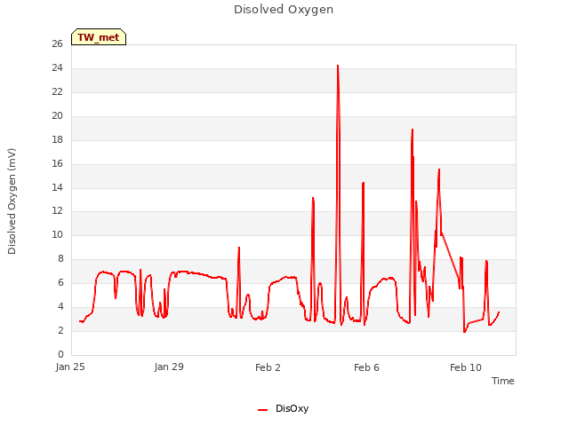Image resolution: width=569 pixels, height=426 pixels.
Task: Click the Disolved Oxygen chart title
Action: pos(284,10)
